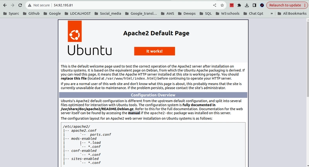Click the /usr/share/doc/apache2/README.Debian.gz text
Screen dimensions: 309x167
pyautogui.click(x=97, y=109)
